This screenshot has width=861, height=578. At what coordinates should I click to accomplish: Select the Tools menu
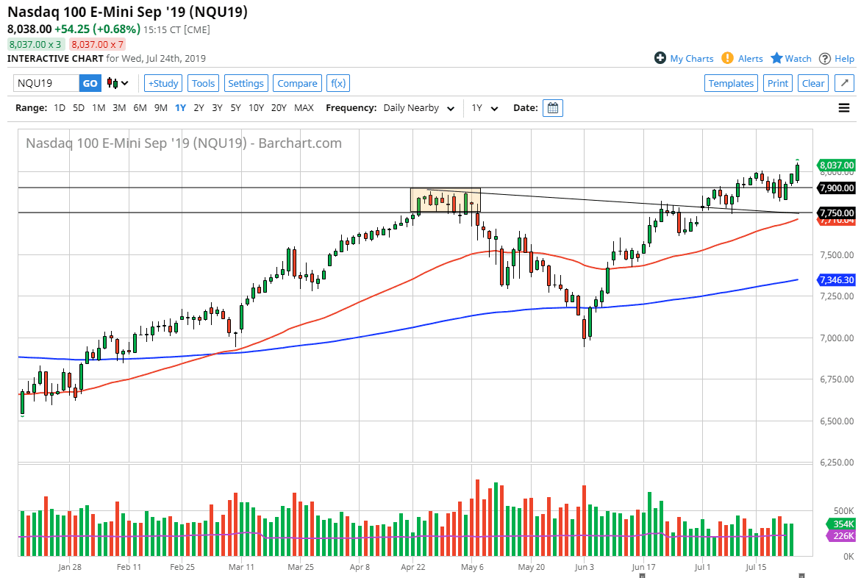pos(203,83)
